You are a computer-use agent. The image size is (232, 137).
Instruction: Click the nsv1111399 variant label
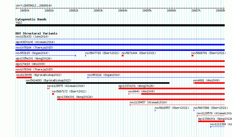point(221,124)
